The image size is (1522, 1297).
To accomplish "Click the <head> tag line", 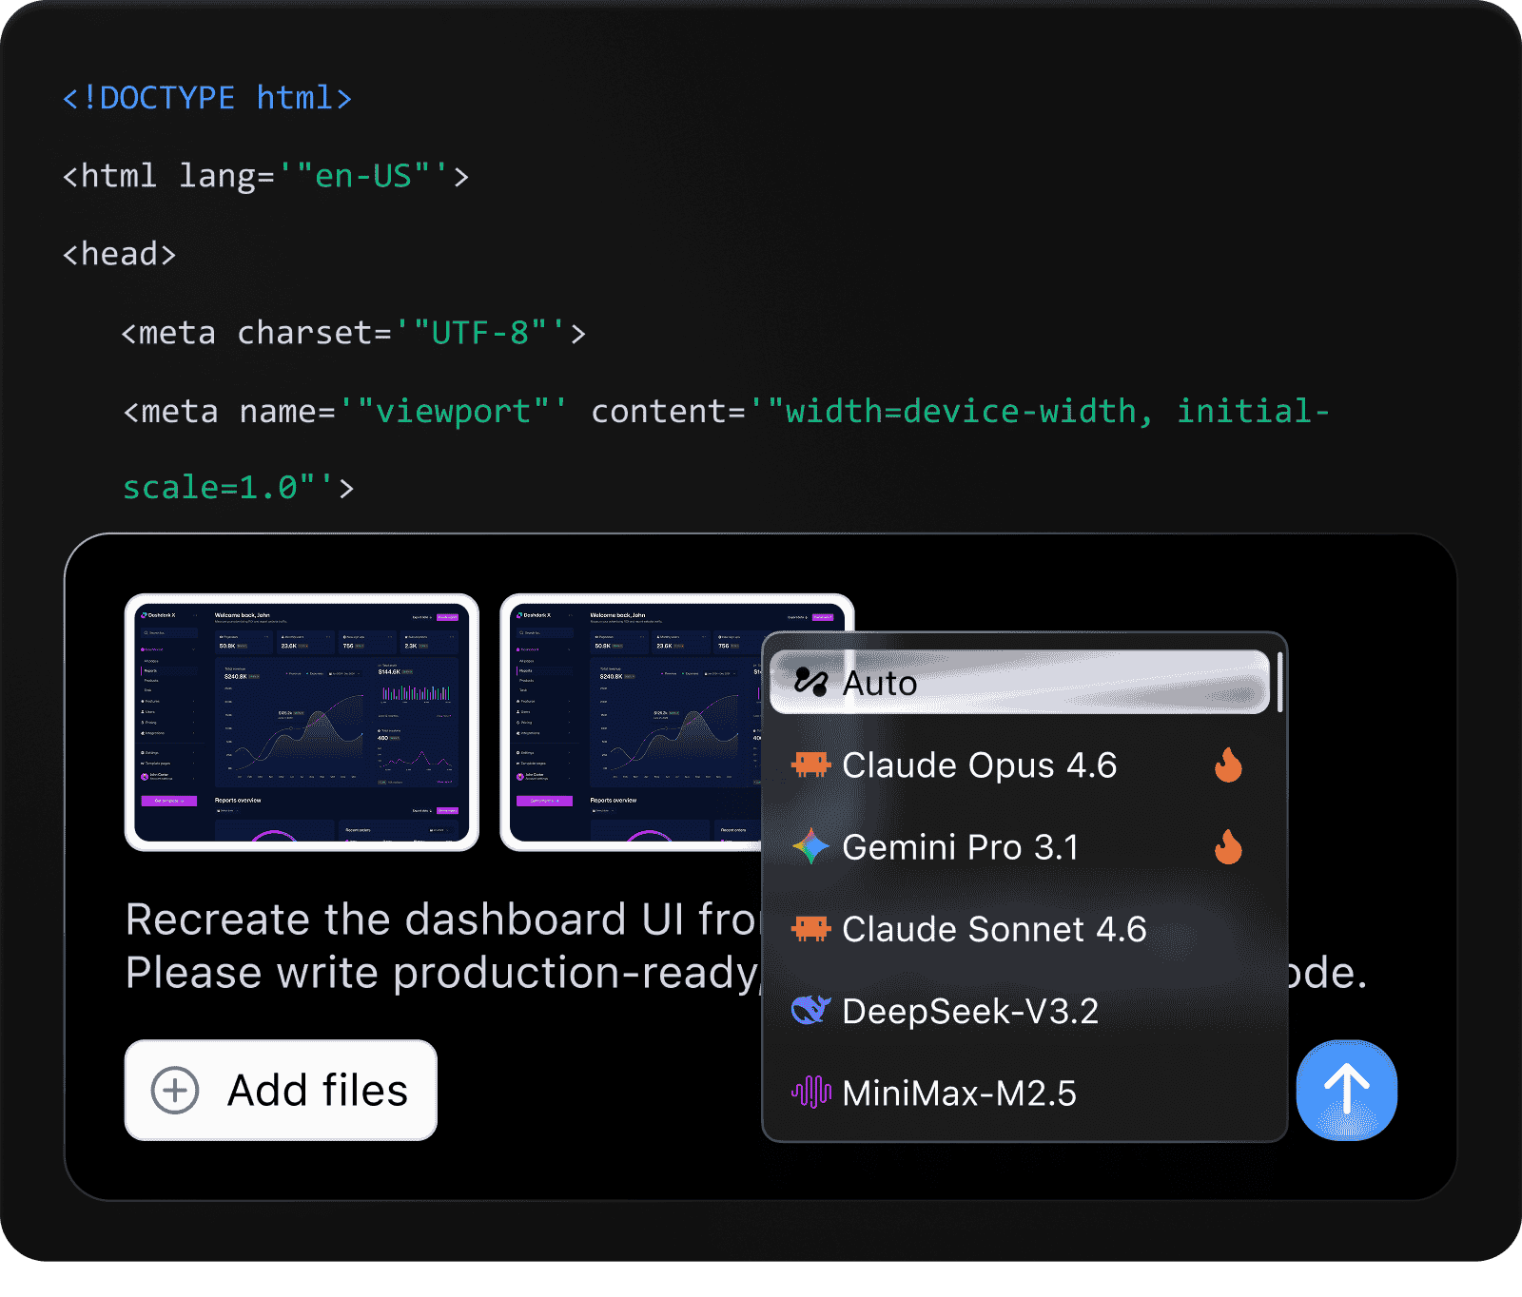I will coord(119,254).
